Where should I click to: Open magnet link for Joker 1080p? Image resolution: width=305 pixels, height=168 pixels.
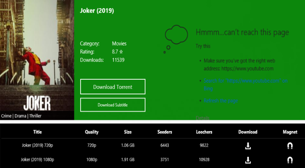coord(290,160)
